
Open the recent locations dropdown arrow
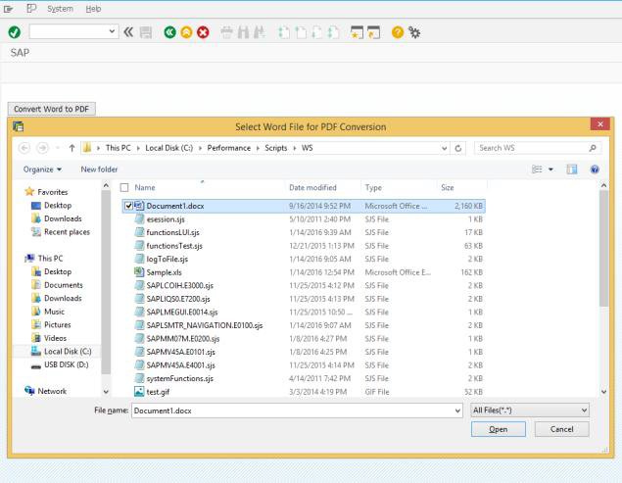click(x=58, y=148)
